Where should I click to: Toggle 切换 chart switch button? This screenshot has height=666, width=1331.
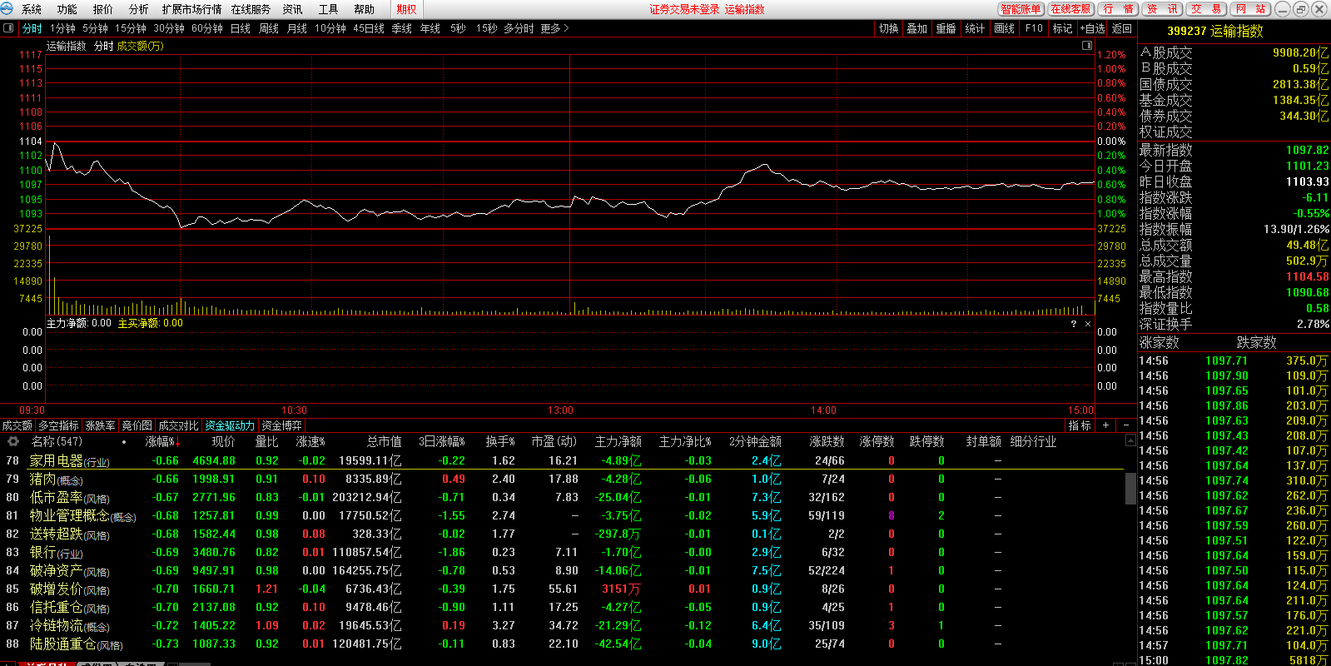pos(888,28)
